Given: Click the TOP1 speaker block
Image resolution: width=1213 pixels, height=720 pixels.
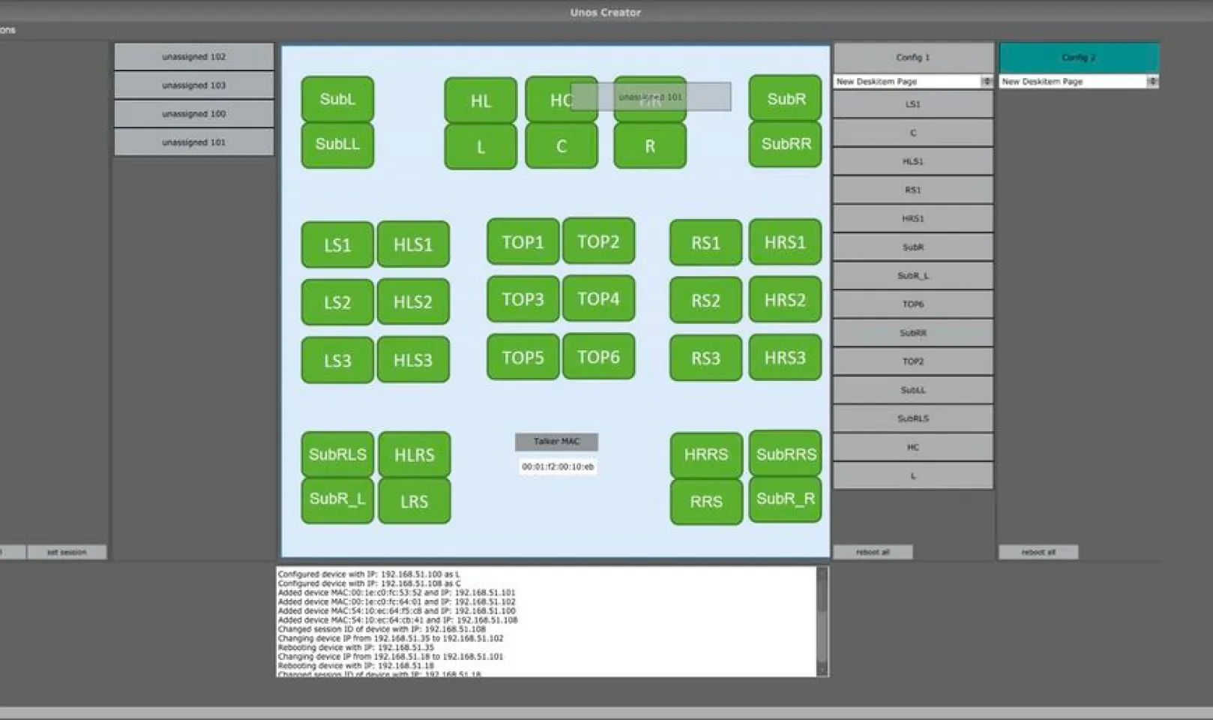Looking at the screenshot, I should point(523,242).
